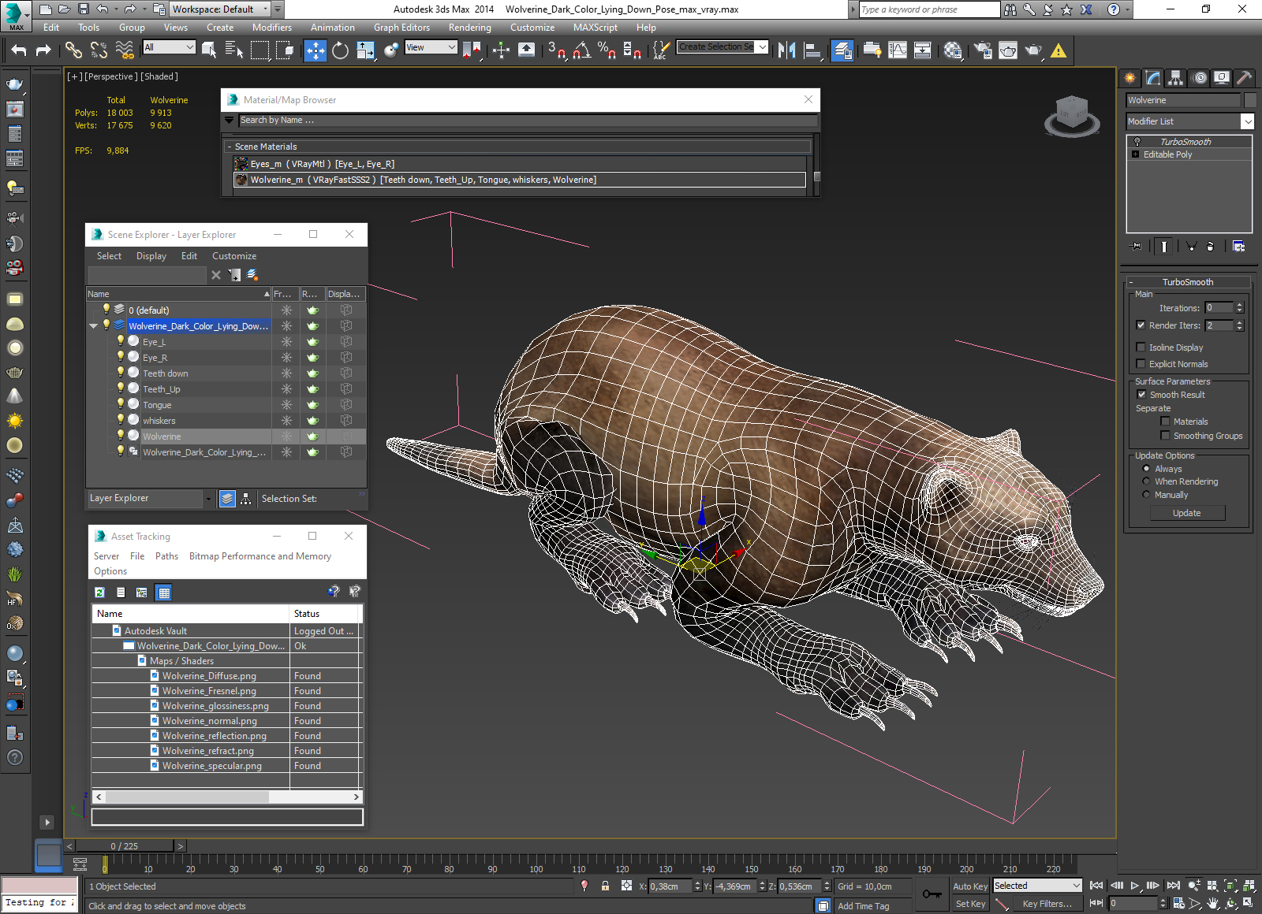Viewport: 1262px width, 914px height.
Task: Enable Isoline Display checkbox
Action: (x=1141, y=347)
